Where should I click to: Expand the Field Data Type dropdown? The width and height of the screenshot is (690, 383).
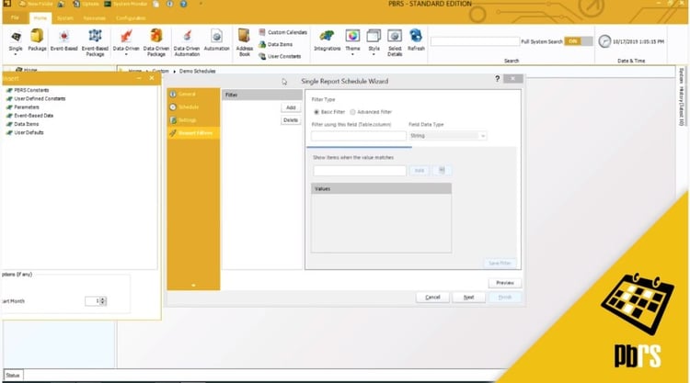[x=447, y=136]
